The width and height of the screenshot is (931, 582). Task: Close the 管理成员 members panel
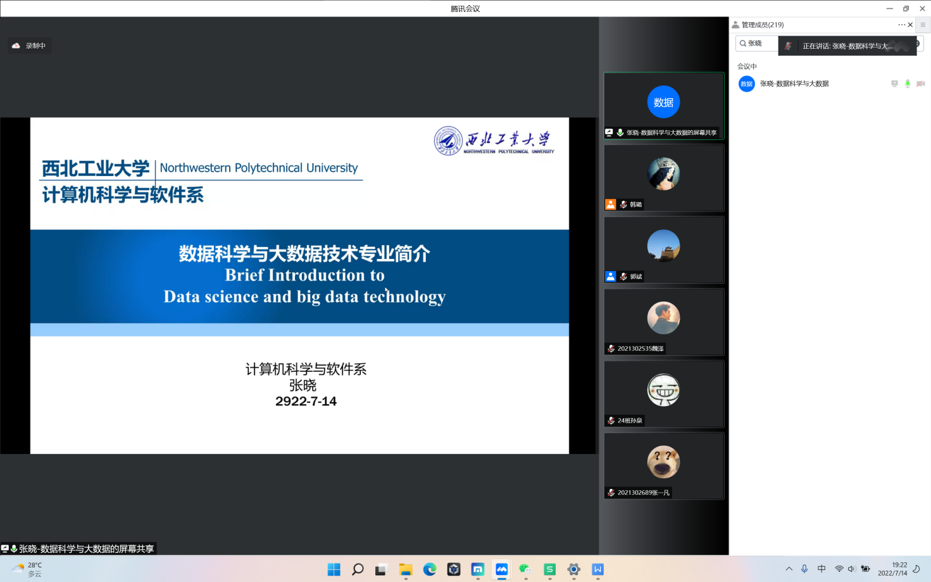[910, 25]
